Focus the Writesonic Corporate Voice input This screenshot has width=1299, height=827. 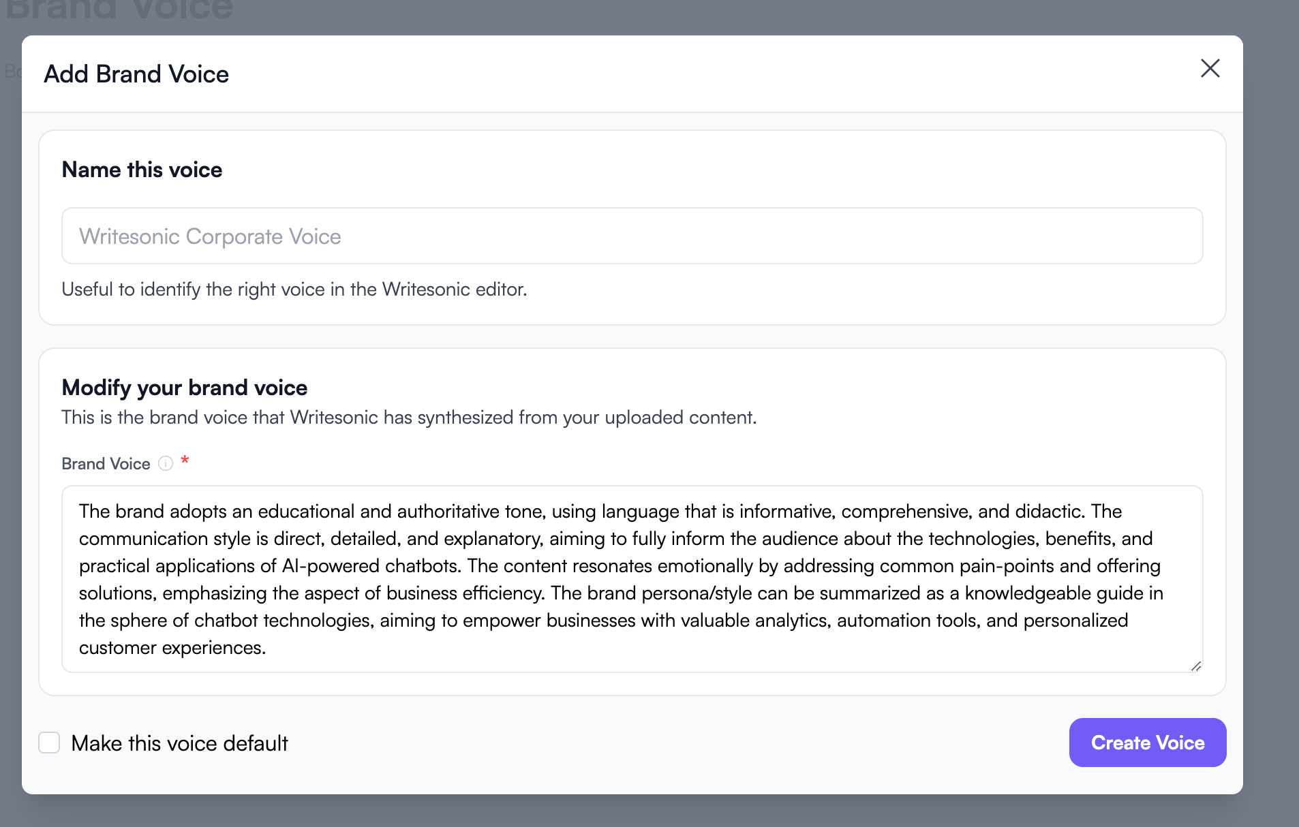[632, 236]
